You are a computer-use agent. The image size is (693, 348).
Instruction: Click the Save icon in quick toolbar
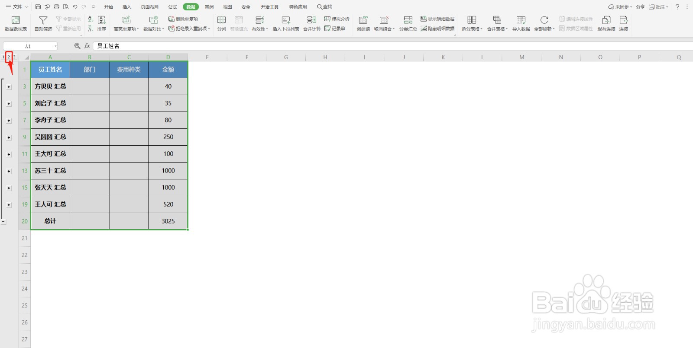38,7
